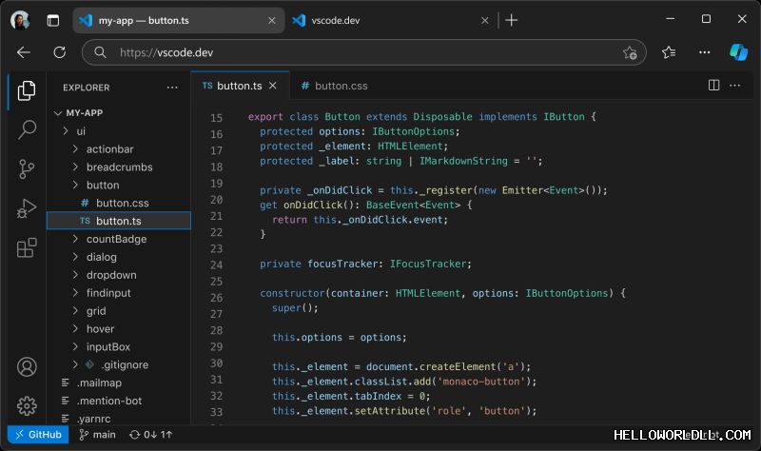Click the word constructor in the code
The image size is (761, 451).
tap(292, 293)
